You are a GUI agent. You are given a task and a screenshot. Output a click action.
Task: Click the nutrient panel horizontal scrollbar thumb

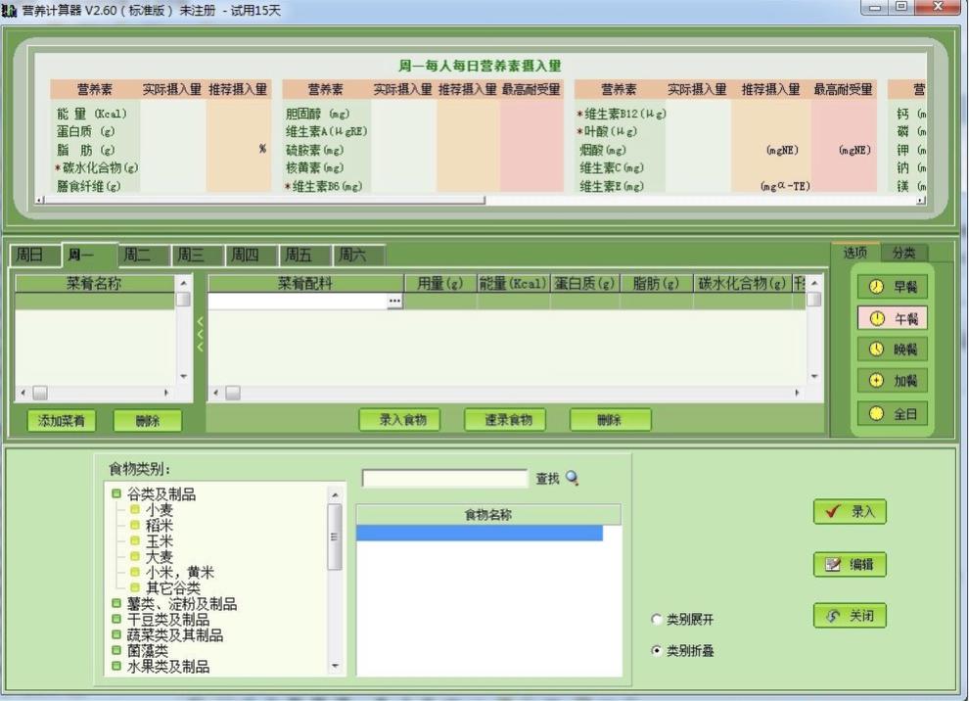pyautogui.click(x=264, y=201)
